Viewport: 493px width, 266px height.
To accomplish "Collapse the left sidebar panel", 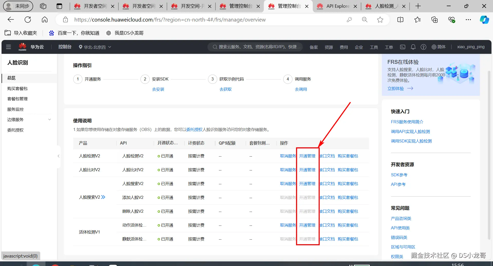I will [x=59, y=156].
